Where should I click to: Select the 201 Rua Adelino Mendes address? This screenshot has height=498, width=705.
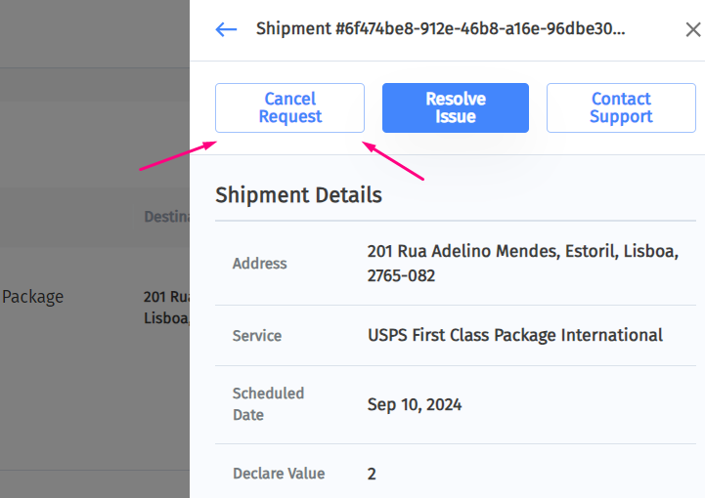tap(522, 264)
